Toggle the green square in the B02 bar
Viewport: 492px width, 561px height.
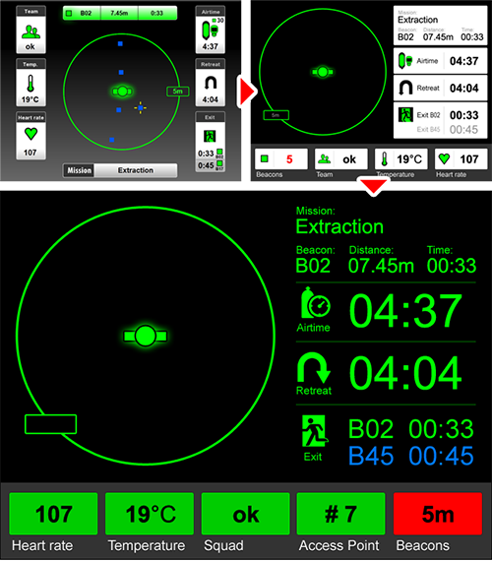69,13
